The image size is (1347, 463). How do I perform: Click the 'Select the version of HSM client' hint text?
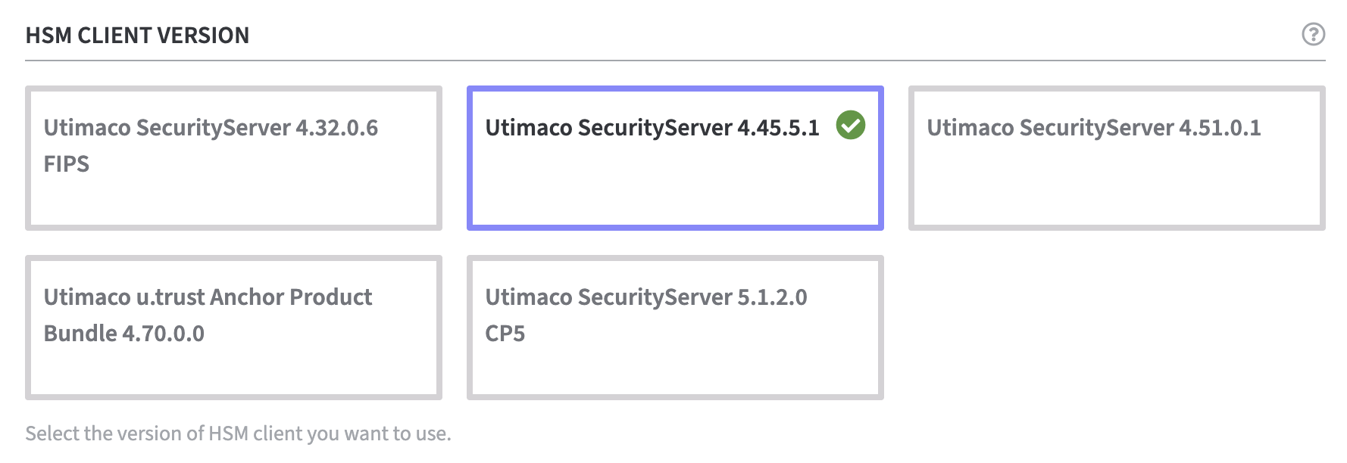[238, 433]
